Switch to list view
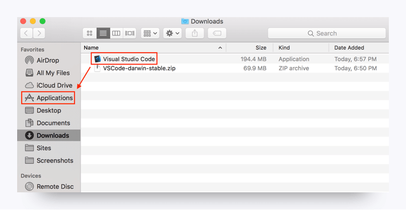The width and height of the screenshot is (406, 210). [x=103, y=33]
